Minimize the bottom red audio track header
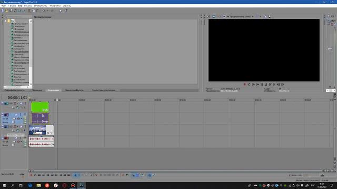 2,138
